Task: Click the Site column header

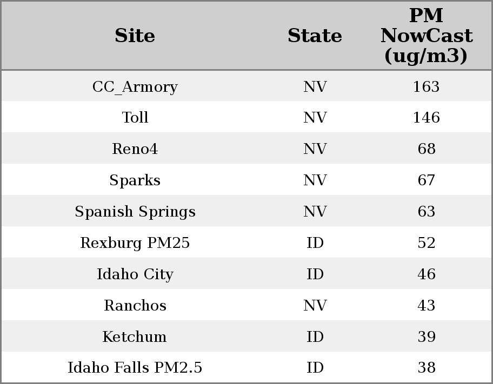Action: click(135, 36)
